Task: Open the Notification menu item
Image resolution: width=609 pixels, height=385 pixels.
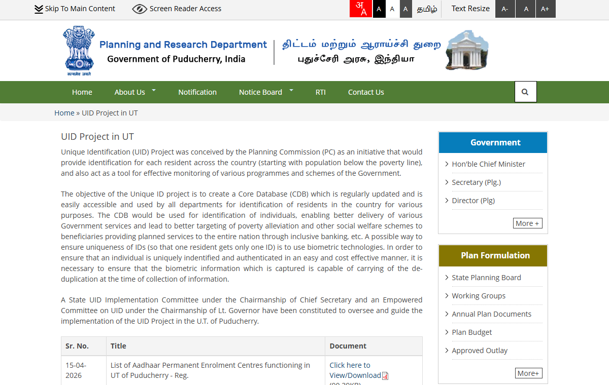Action: [197, 92]
